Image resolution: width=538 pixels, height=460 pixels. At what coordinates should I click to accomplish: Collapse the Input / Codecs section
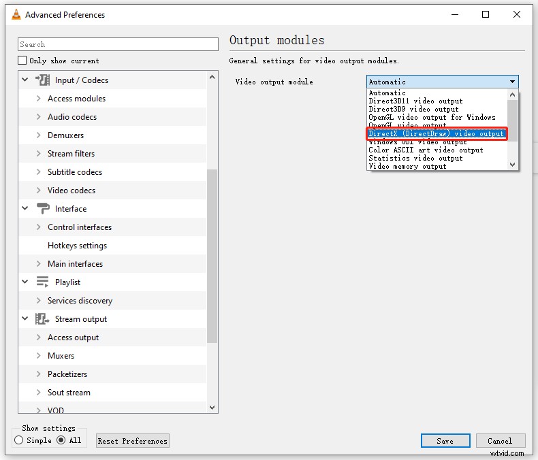25,80
